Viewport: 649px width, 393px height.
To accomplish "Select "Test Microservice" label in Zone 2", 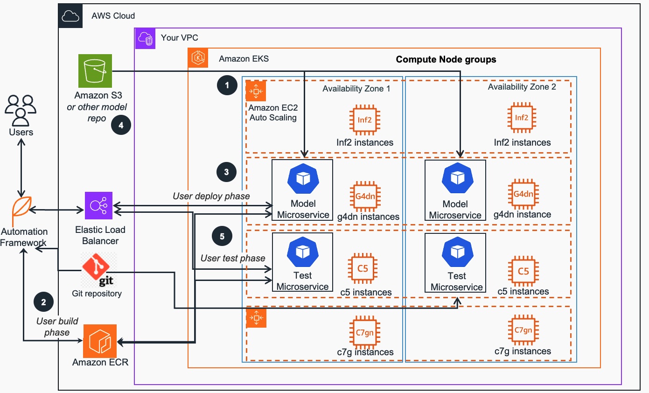I will (457, 281).
